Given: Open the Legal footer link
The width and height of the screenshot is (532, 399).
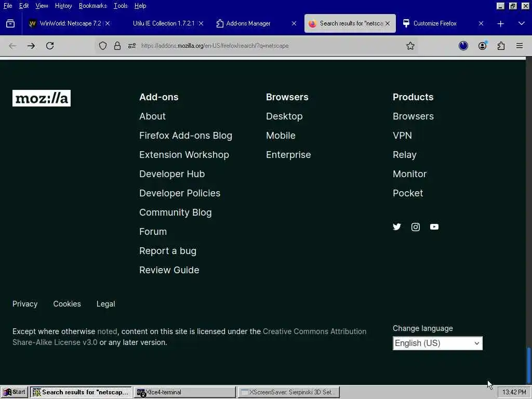Looking at the screenshot, I should click(x=106, y=304).
